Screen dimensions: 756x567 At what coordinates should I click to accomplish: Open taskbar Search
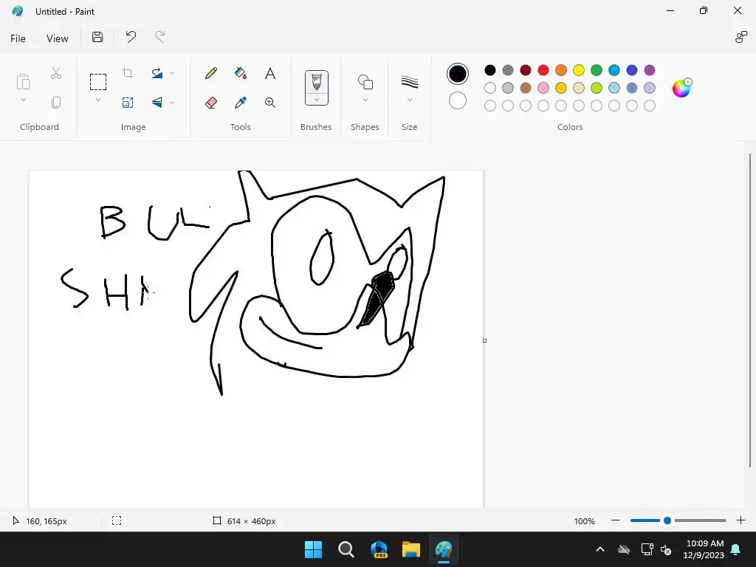[346, 549]
